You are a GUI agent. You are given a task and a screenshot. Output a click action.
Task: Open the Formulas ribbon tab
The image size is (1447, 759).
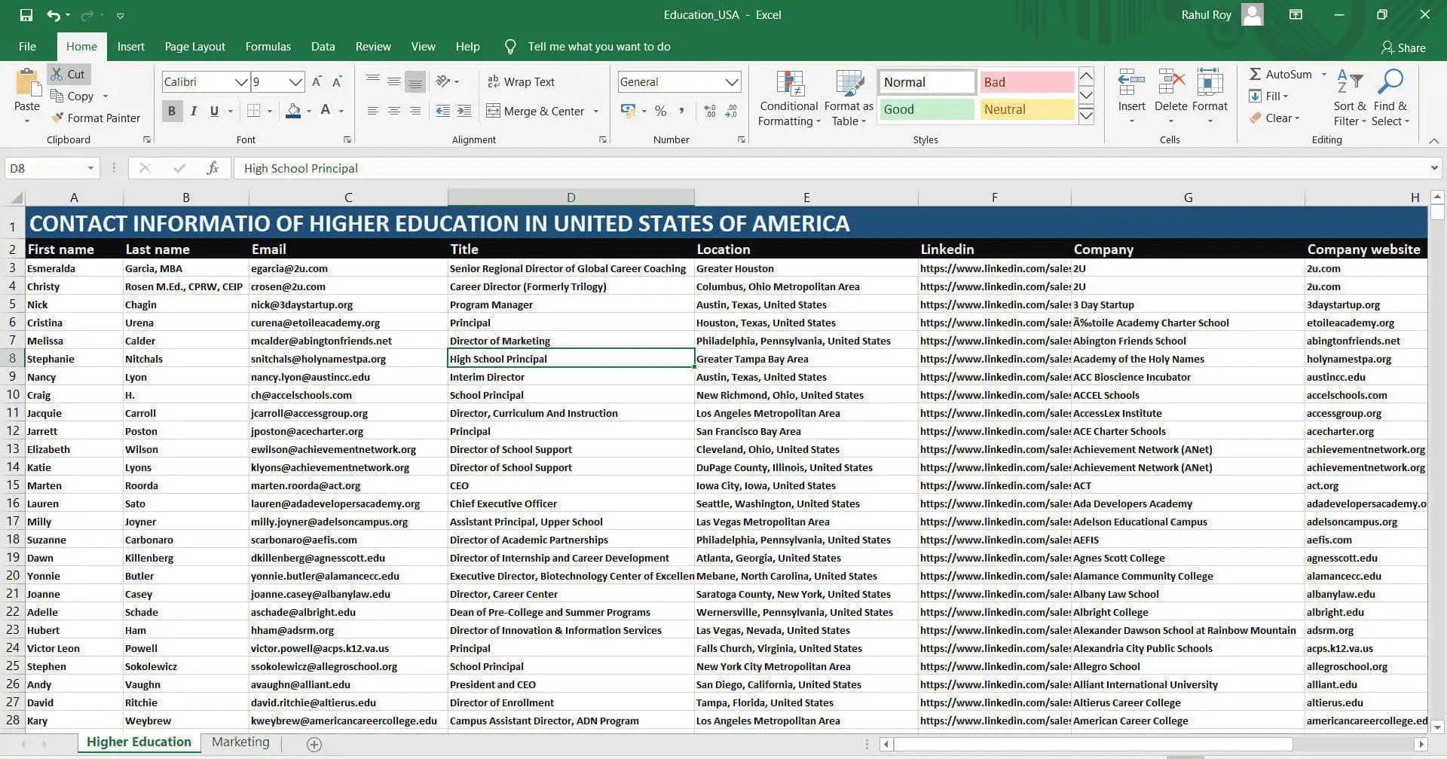[268, 47]
